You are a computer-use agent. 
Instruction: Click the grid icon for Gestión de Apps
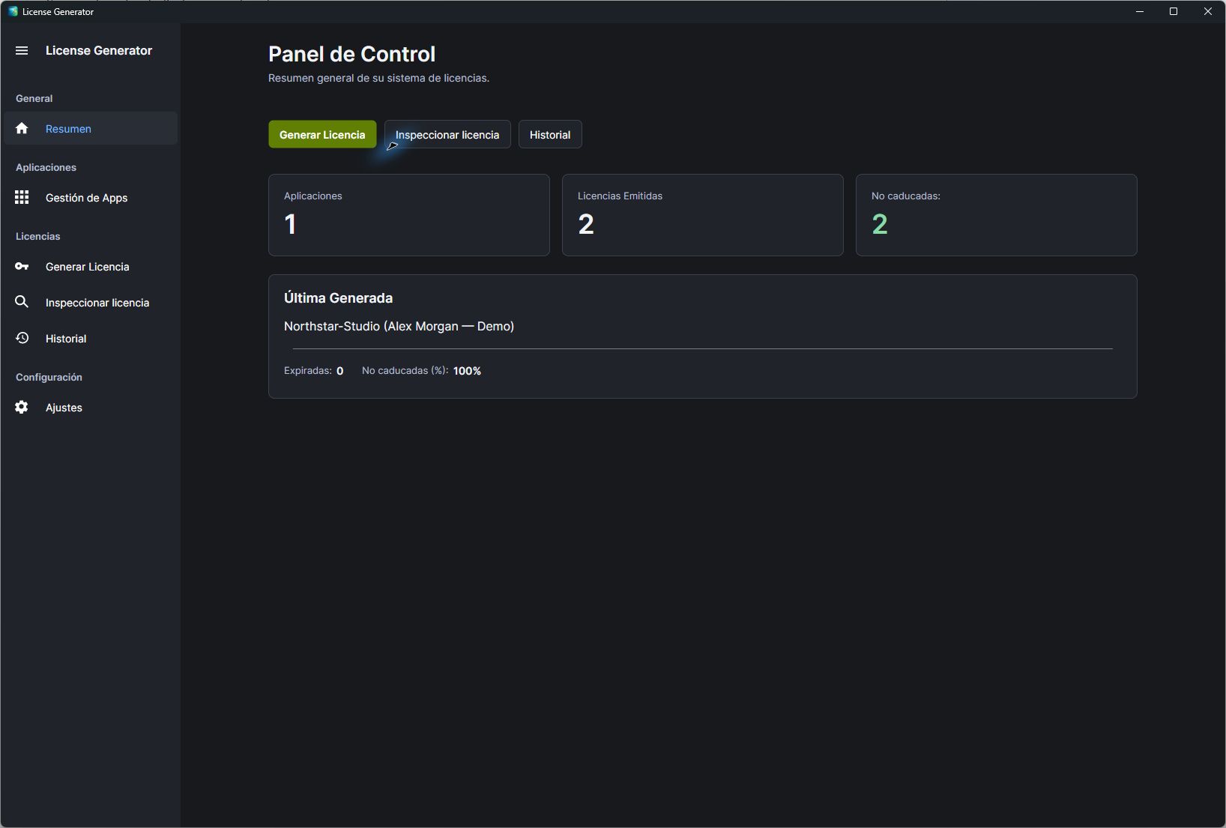coord(22,197)
